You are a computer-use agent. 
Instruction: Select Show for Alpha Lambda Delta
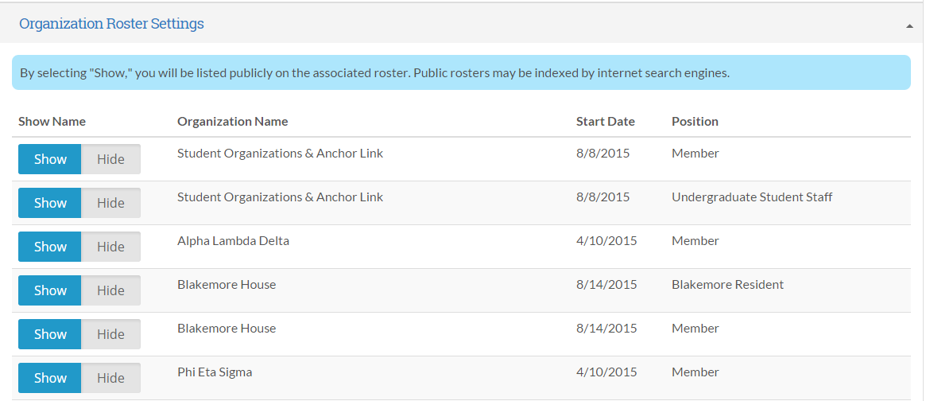click(50, 247)
